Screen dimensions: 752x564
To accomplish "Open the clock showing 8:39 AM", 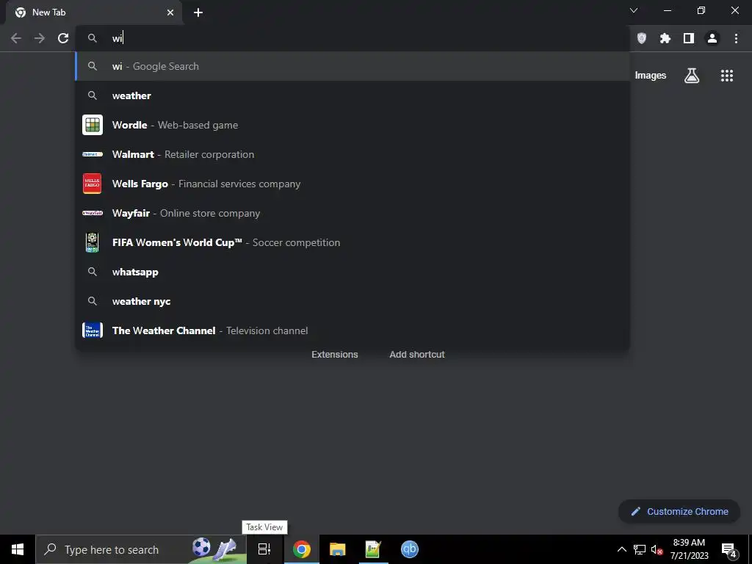I will [689, 549].
